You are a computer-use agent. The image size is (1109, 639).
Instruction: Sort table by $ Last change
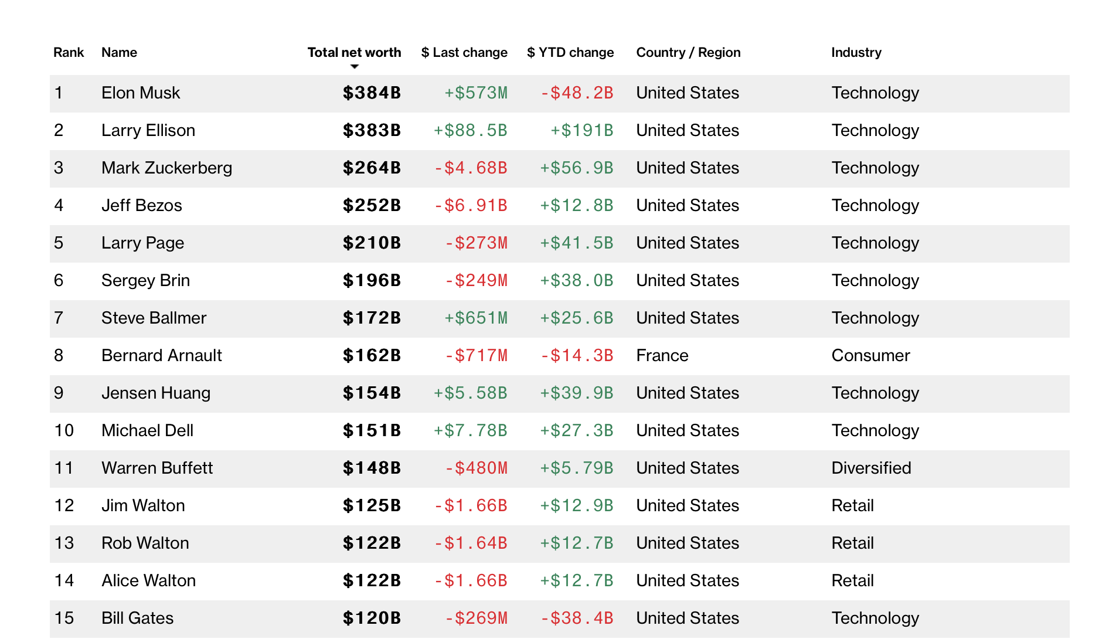(464, 52)
